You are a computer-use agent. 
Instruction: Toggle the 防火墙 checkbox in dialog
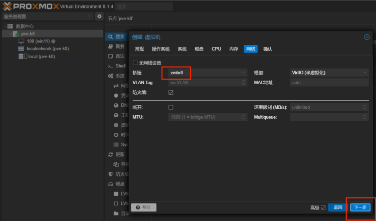[171, 93]
